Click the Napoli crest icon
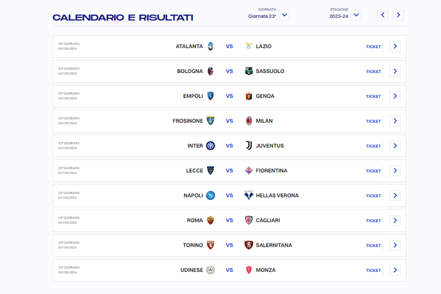 click(210, 196)
